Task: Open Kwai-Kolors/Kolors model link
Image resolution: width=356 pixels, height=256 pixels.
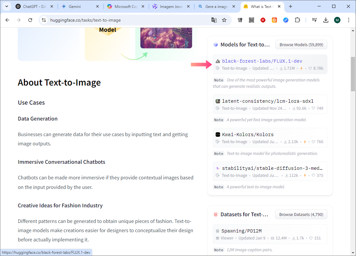Action: [248, 135]
